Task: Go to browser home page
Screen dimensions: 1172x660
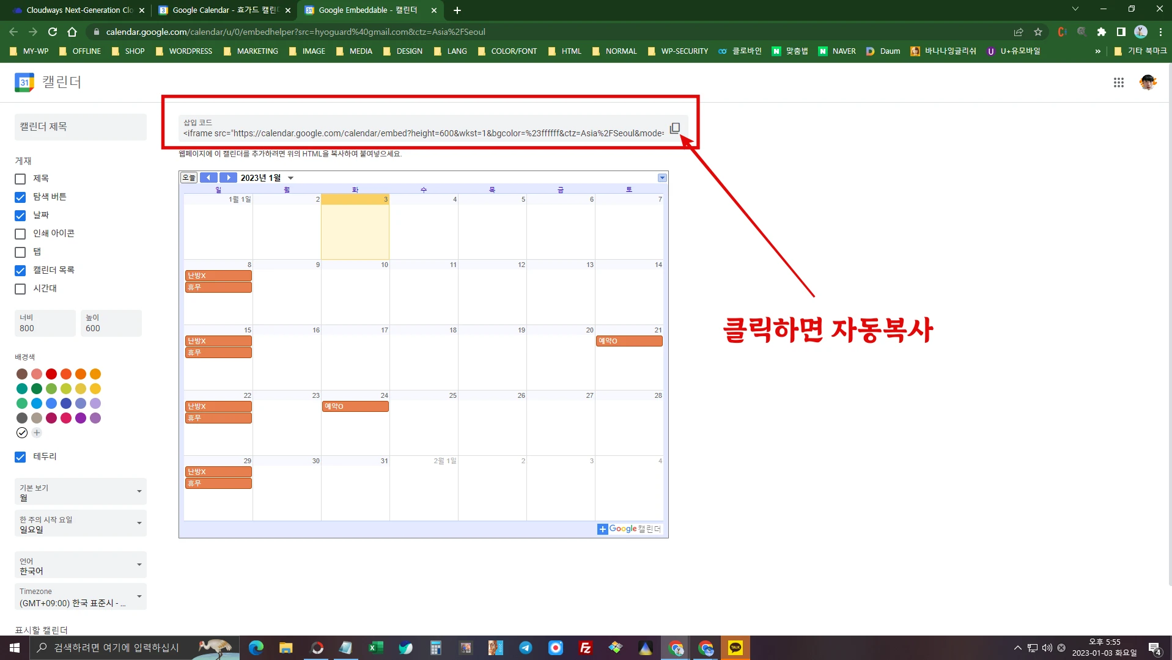Action: tap(72, 32)
